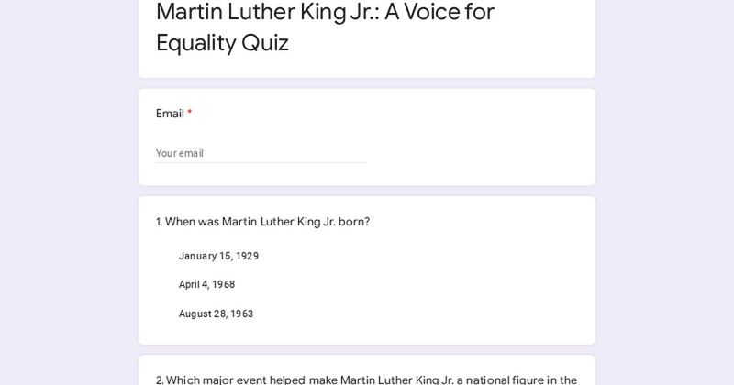
Task: Mark the 1963 date choice
Action: [216, 313]
